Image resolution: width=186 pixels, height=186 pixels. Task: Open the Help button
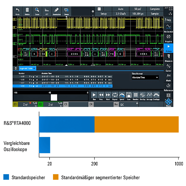168,20
